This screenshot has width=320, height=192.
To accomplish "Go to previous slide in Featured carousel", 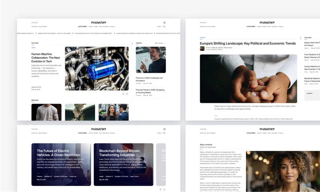I will [x=123, y=94].
